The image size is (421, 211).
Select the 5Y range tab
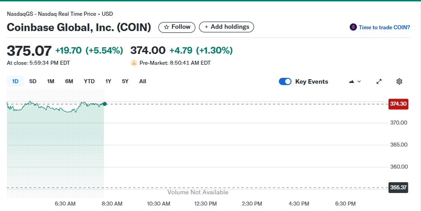tap(125, 81)
